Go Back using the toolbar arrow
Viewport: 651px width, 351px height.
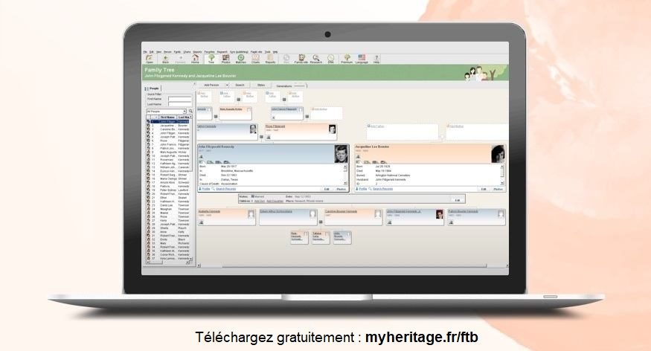(165, 59)
